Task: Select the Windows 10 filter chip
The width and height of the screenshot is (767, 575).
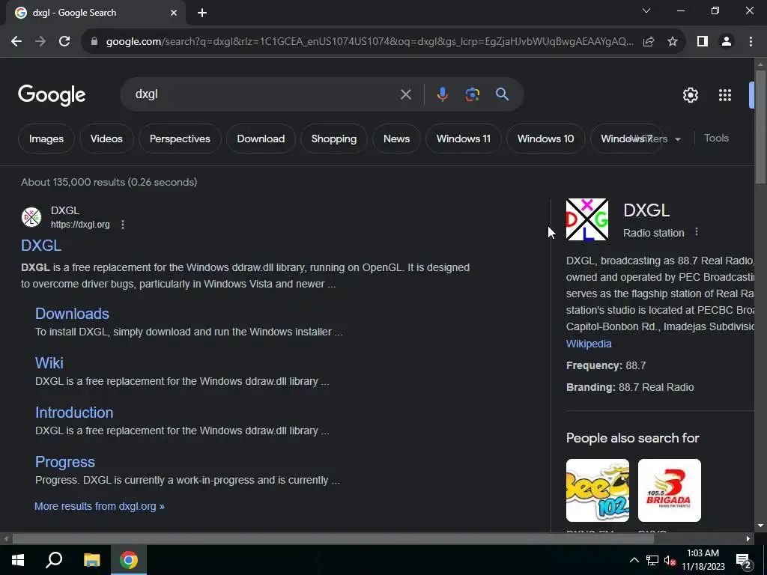Action: pos(545,139)
